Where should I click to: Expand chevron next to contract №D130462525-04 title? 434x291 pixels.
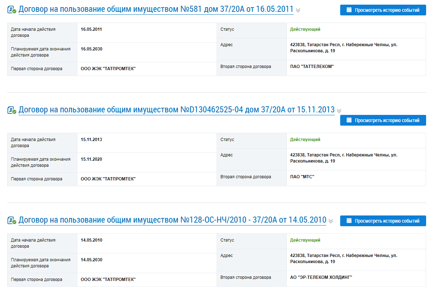[339, 111]
